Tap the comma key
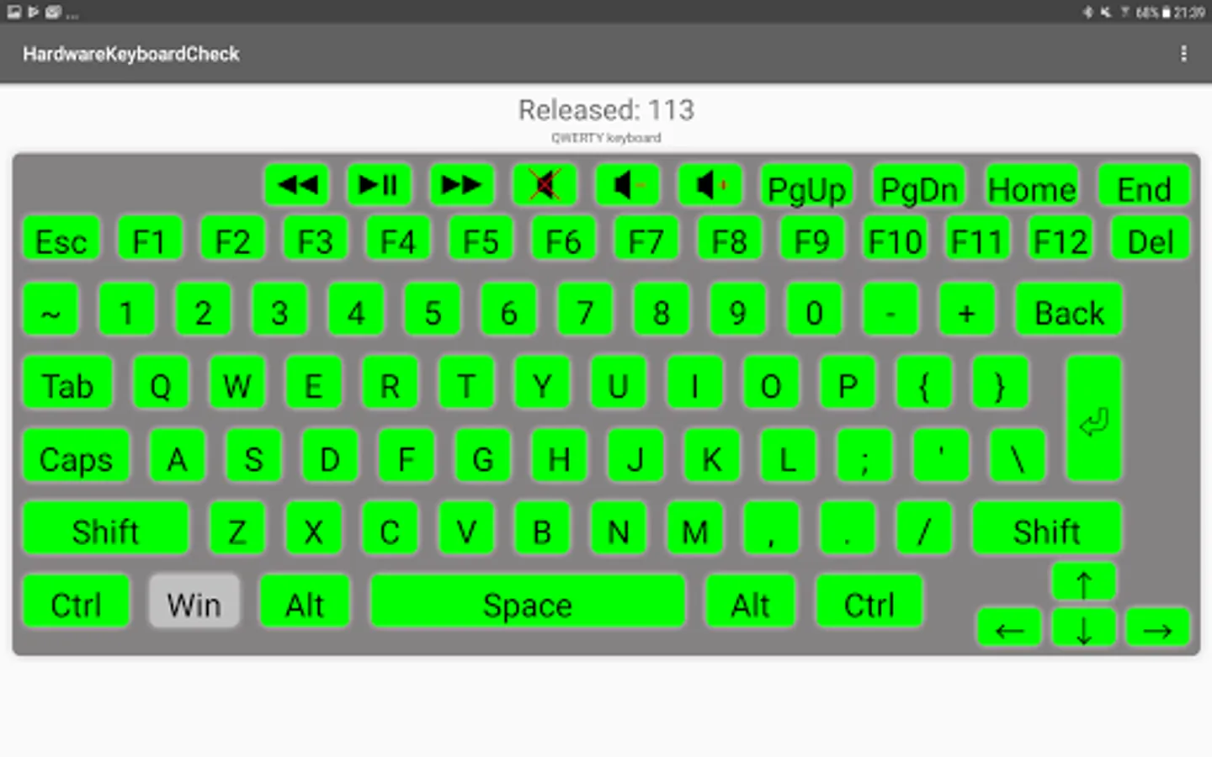The height and width of the screenshot is (757, 1212). pyautogui.click(x=771, y=528)
